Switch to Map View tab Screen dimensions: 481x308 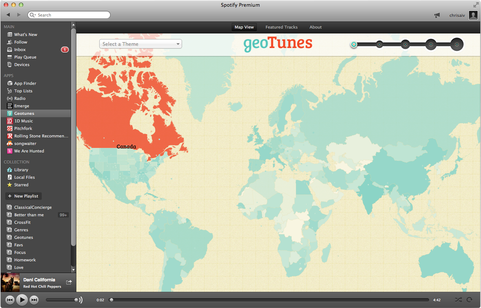244,27
